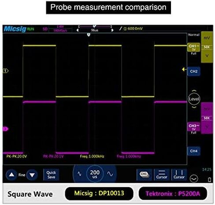The height and width of the screenshot is (205, 215).
Task: Increase timebase with right wave icon
Action: 110,174
